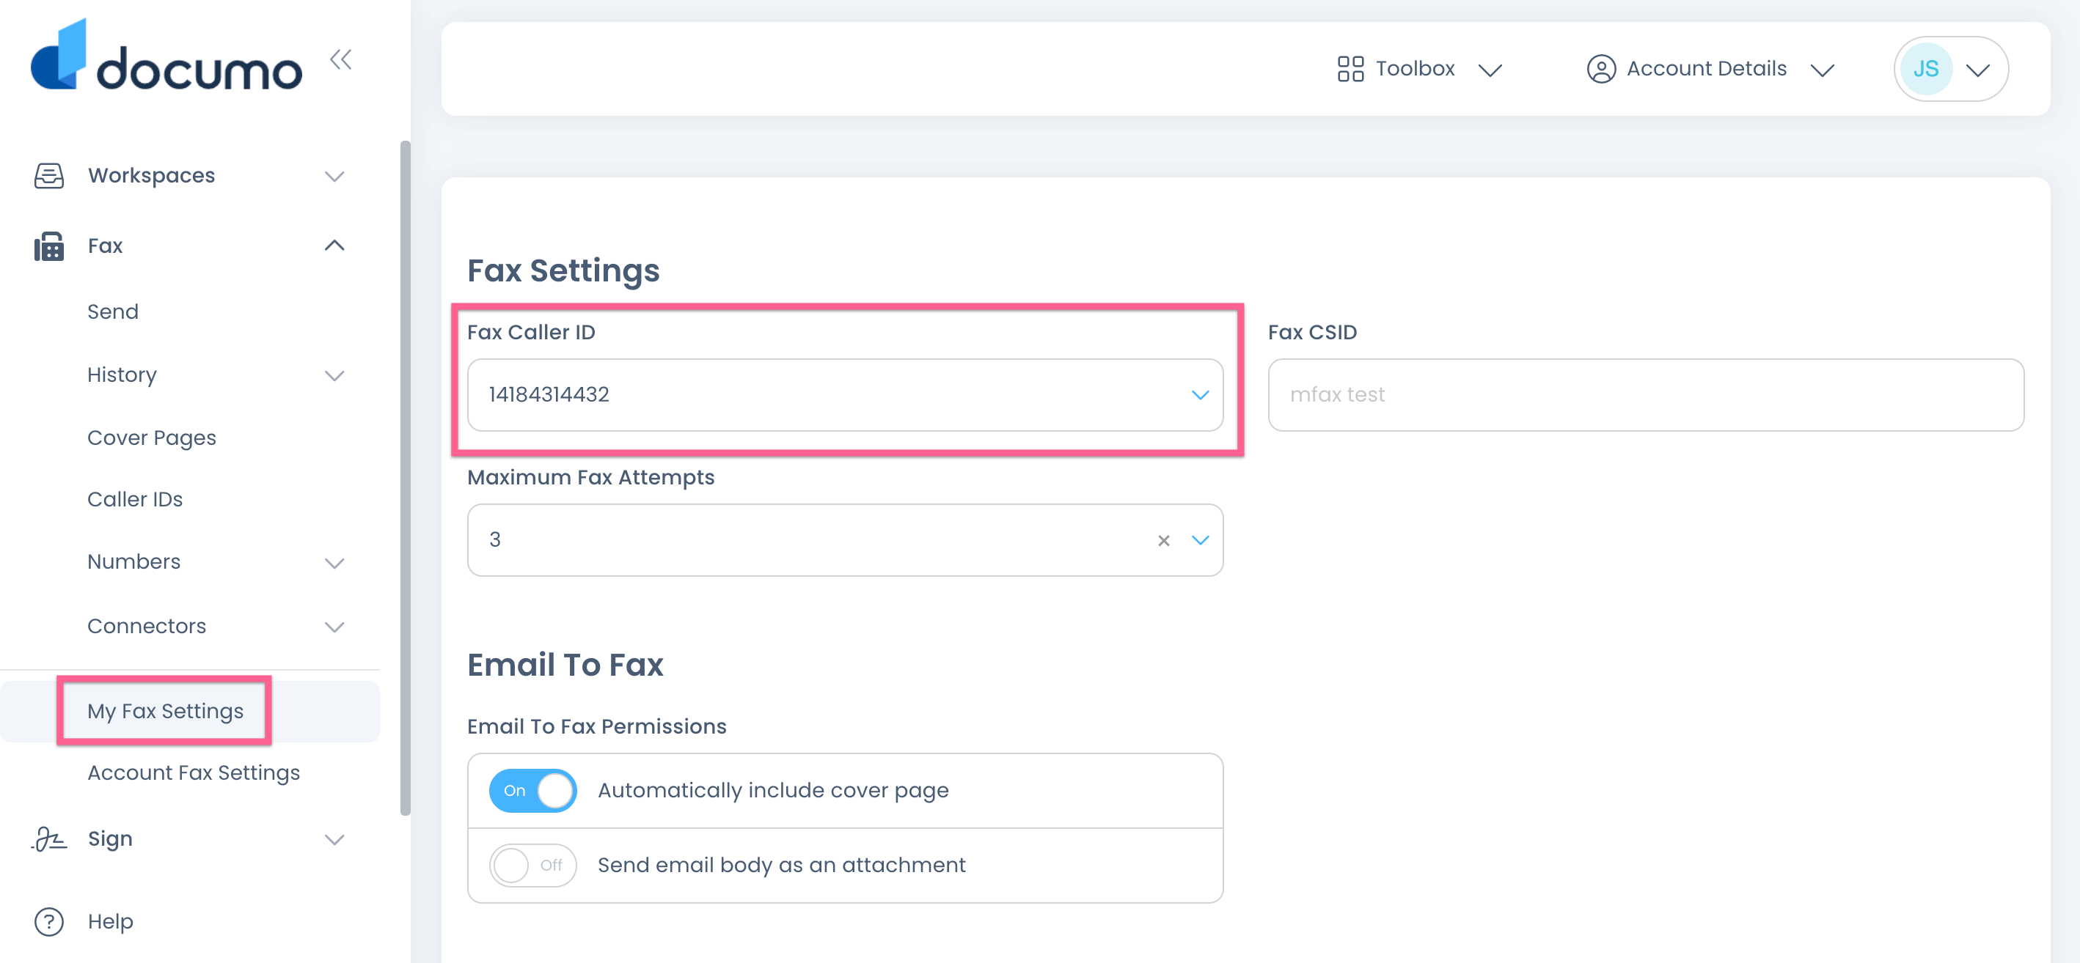Click the Fax Settings heading
Viewport: 2080px width, 963px height.
tap(563, 270)
